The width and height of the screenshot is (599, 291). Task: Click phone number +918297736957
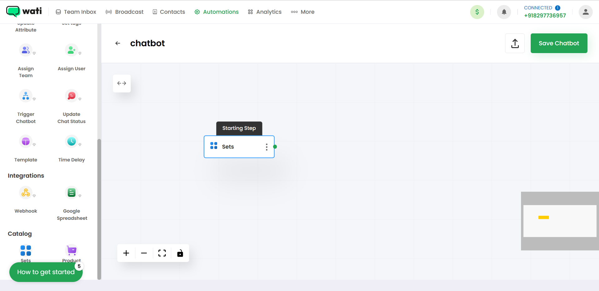click(x=545, y=16)
